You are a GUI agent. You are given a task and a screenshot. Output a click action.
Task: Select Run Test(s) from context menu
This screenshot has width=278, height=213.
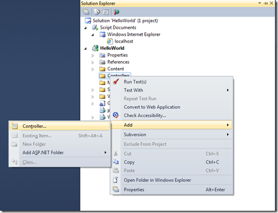tap(172, 82)
